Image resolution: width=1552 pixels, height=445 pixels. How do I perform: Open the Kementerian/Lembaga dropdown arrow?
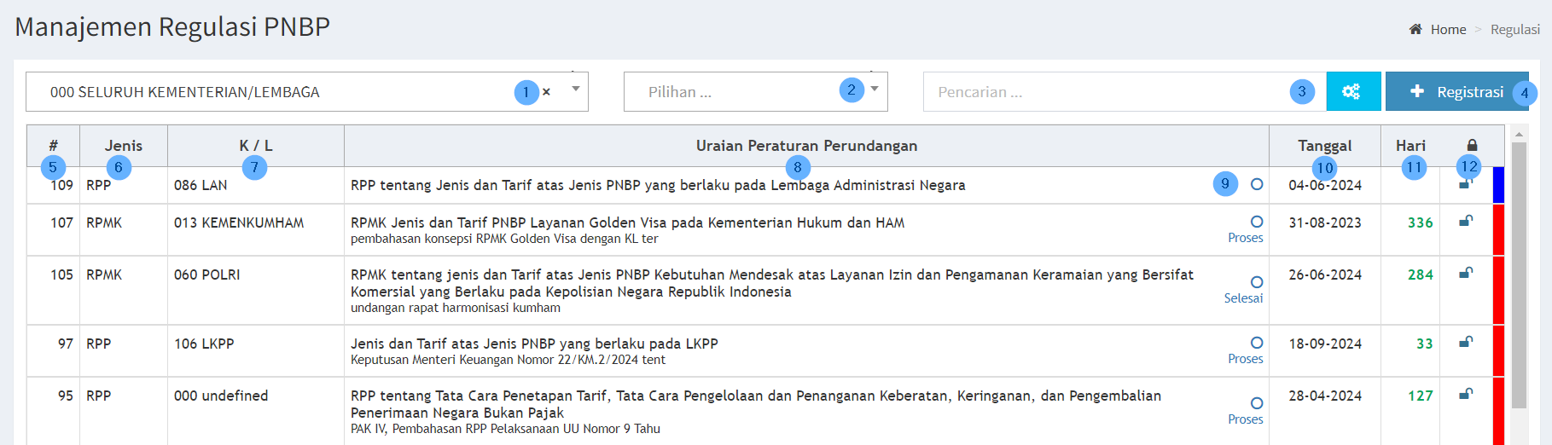[576, 90]
